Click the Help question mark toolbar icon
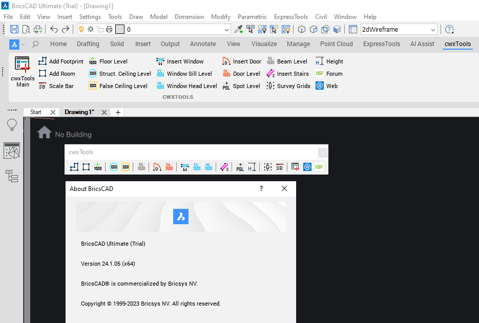479x323 pixels. click(x=449, y=29)
